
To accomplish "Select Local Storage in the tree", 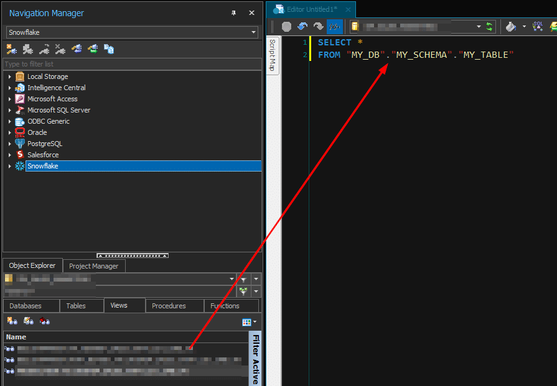I will (x=47, y=76).
